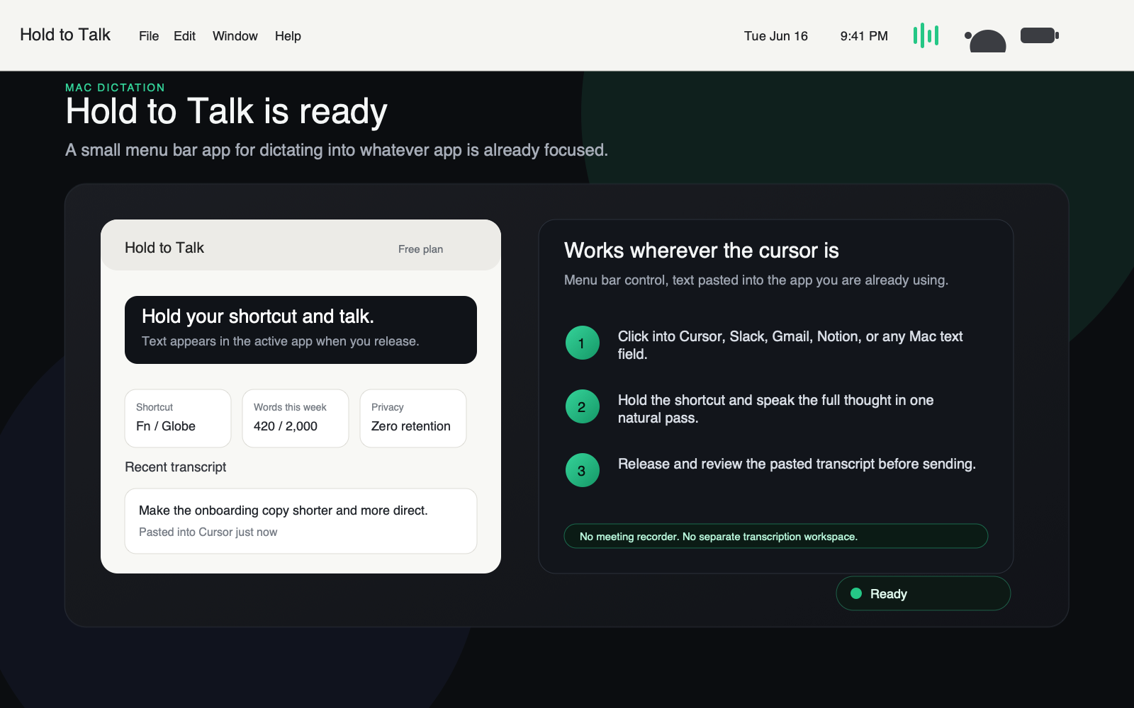Click the Hold to Talk is ready heading
This screenshot has height=708, width=1134.
click(226, 112)
